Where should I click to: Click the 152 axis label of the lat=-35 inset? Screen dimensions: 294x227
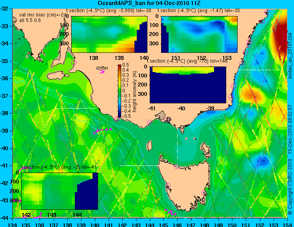tap(201, 58)
